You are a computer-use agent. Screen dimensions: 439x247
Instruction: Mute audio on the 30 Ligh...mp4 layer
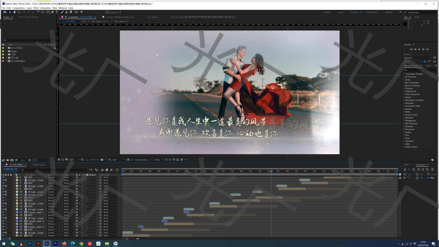click(x=6, y=180)
